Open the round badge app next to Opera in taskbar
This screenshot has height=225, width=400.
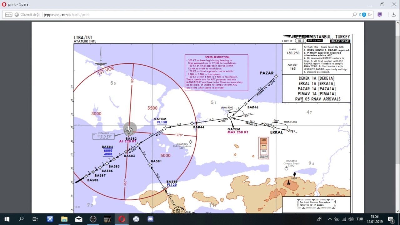point(136,219)
